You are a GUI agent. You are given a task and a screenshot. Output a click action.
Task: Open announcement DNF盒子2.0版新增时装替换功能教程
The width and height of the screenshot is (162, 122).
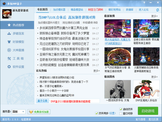coord(70,101)
